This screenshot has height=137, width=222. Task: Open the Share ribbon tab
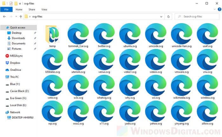(x=32, y=9)
